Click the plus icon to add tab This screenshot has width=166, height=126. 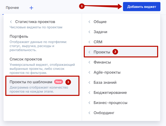(31, 8)
